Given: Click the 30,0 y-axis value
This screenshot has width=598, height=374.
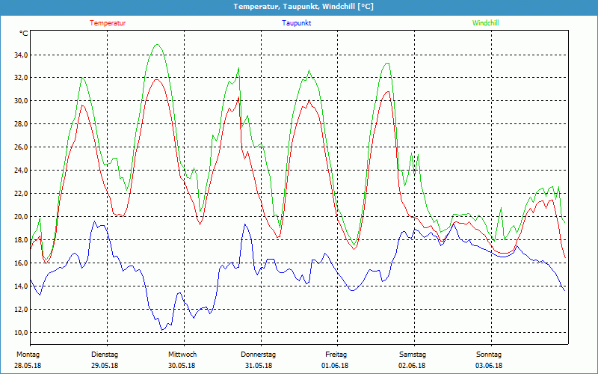Looking at the screenshot, I should coord(21,101).
